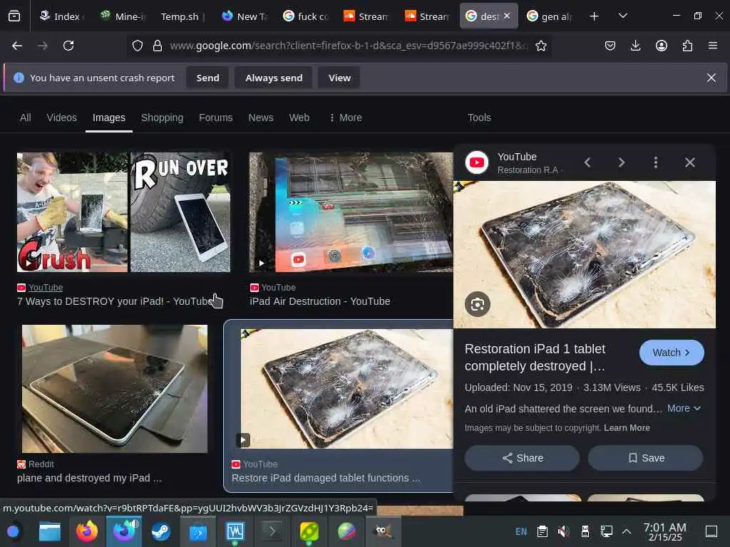Open the copyright Learn More link
This screenshot has height=547, width=730.
627,428
